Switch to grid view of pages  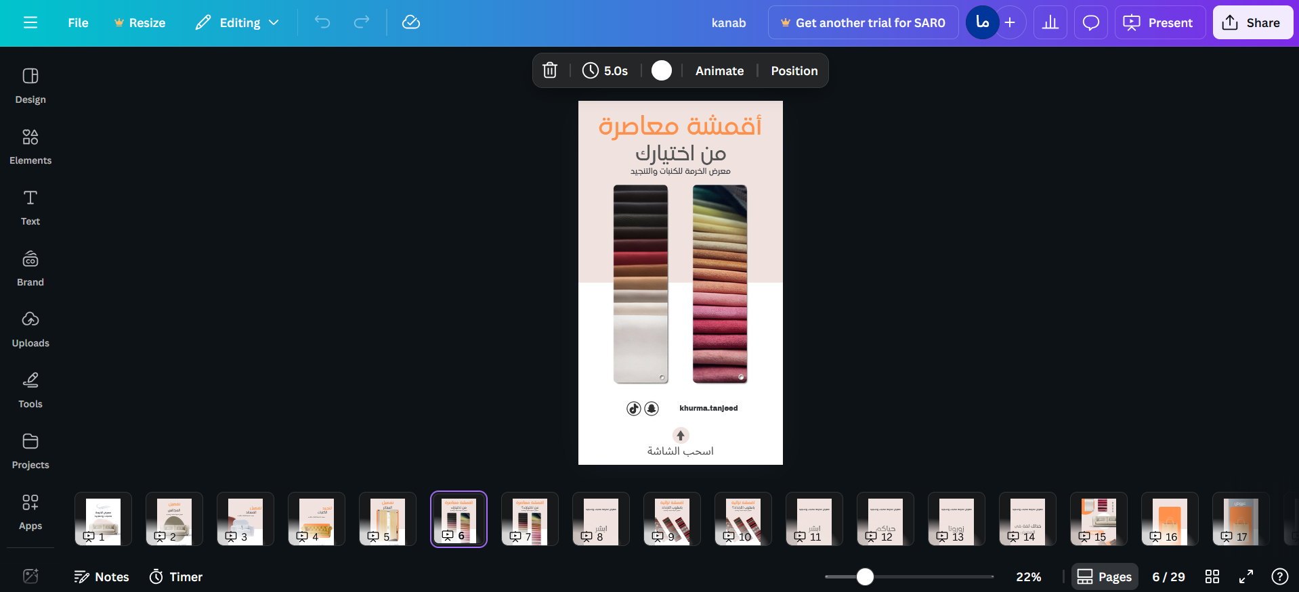1212,576
